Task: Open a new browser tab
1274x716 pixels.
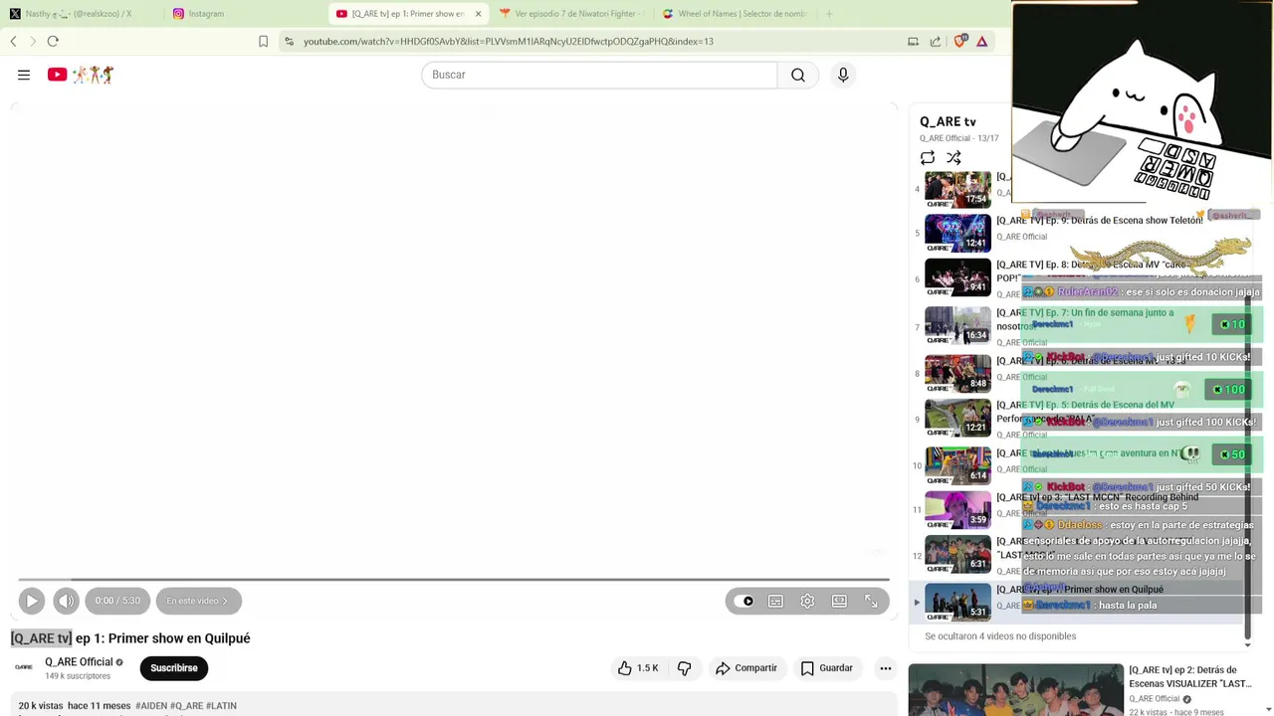Action: tap(829, 14)
